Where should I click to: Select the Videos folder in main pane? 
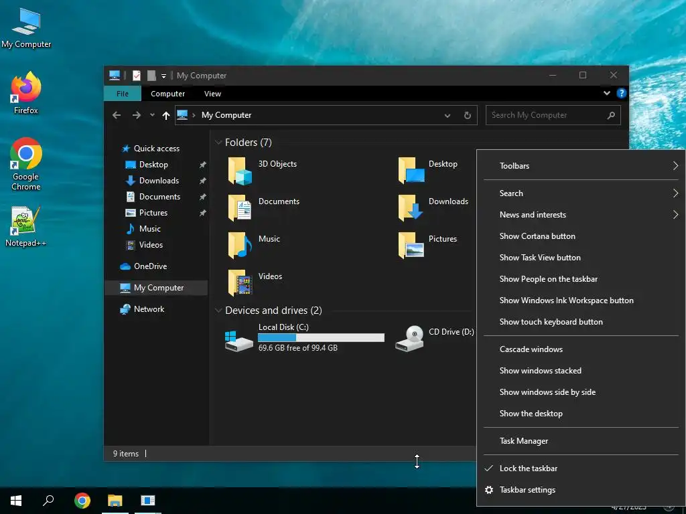240,283
